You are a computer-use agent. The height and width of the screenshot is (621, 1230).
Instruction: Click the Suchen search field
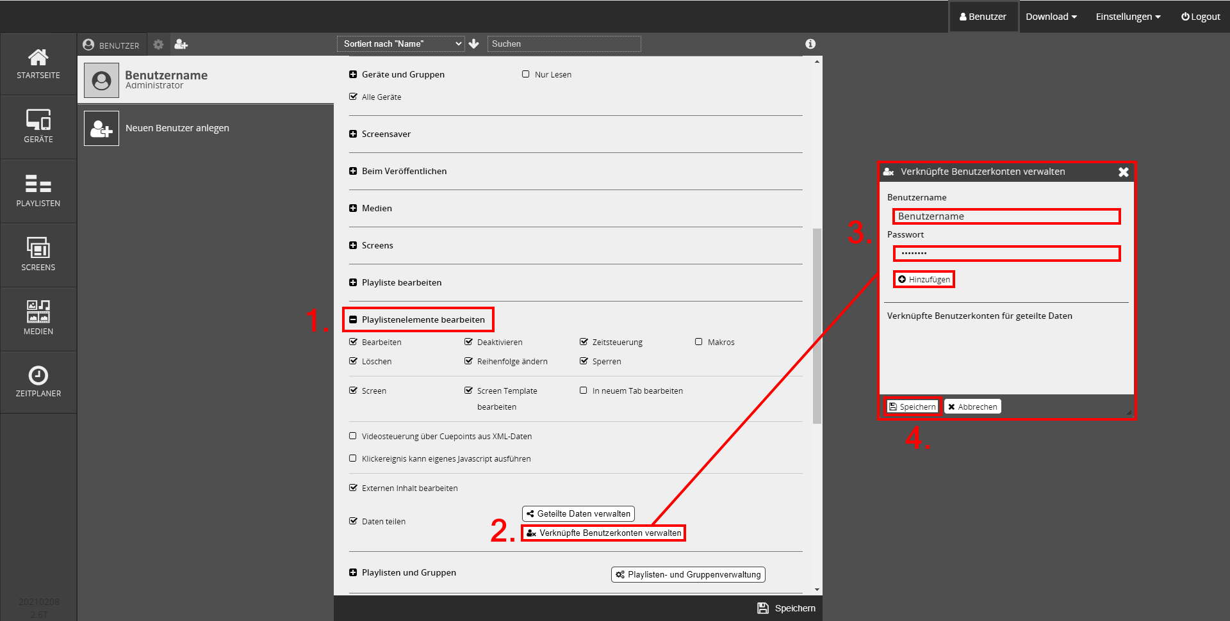click(564, 44)
